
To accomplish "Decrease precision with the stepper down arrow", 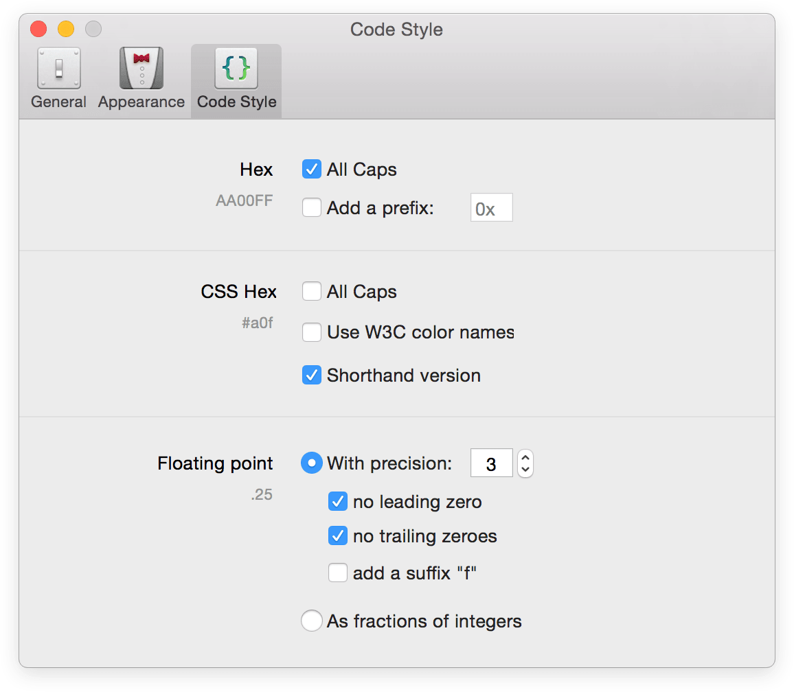I will tap(525, 470).
